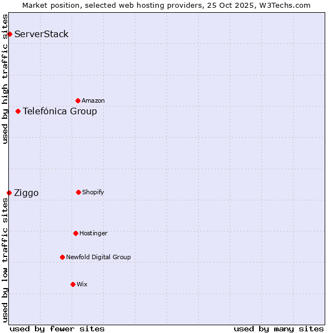Click the 'used by fewer sites' axis label
The image size is (333, 333).
[x=57, y=329]
